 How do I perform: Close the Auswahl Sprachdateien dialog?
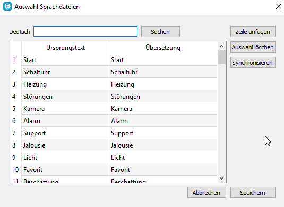coord(278,6)
